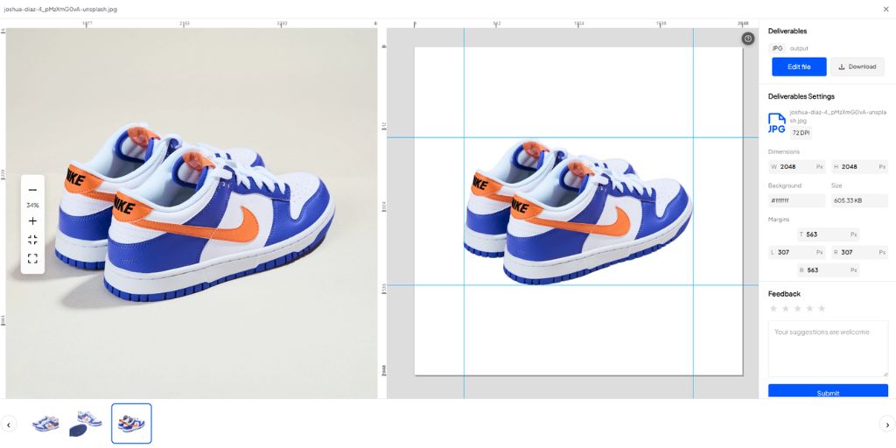Screen dimensions: 896x448
Task: Edit the top margin field
Action: pos(828,234)
